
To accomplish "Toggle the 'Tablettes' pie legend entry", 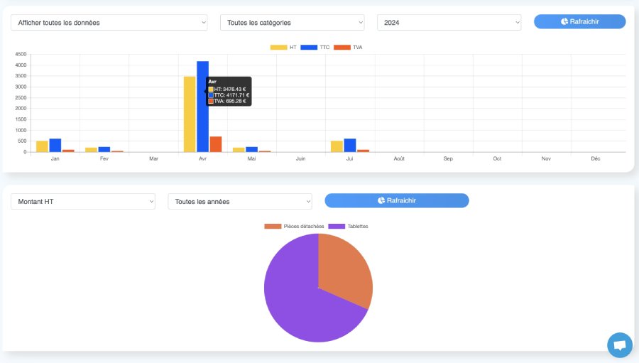I will coord(348,227).
